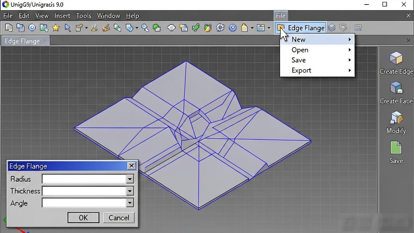
Task: Click the blue shield-shaped toolbar icon
Action: pos(129,28)
